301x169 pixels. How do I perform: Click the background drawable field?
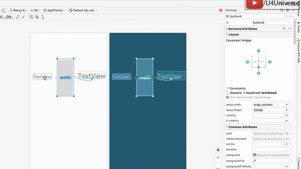click(271, 155)
